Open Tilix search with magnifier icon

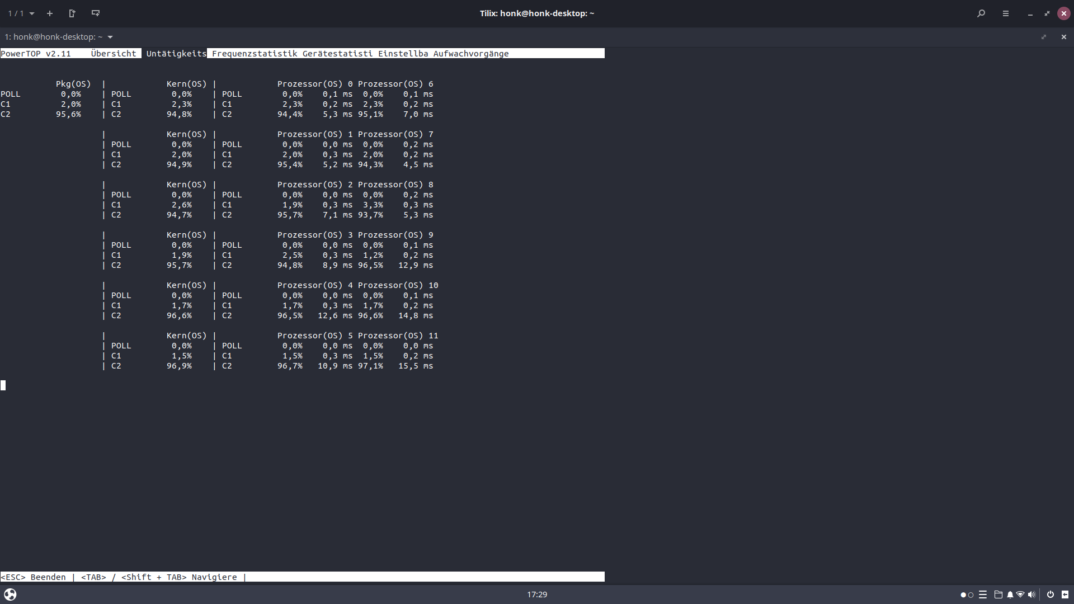click(981, 13)
